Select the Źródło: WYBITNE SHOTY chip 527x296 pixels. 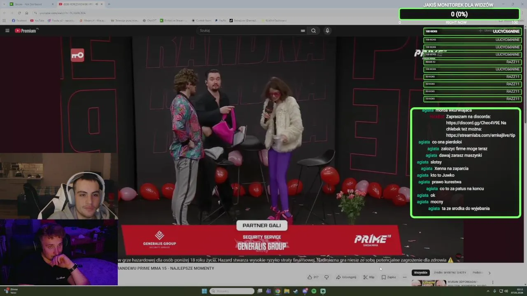(x=450, y=273)
